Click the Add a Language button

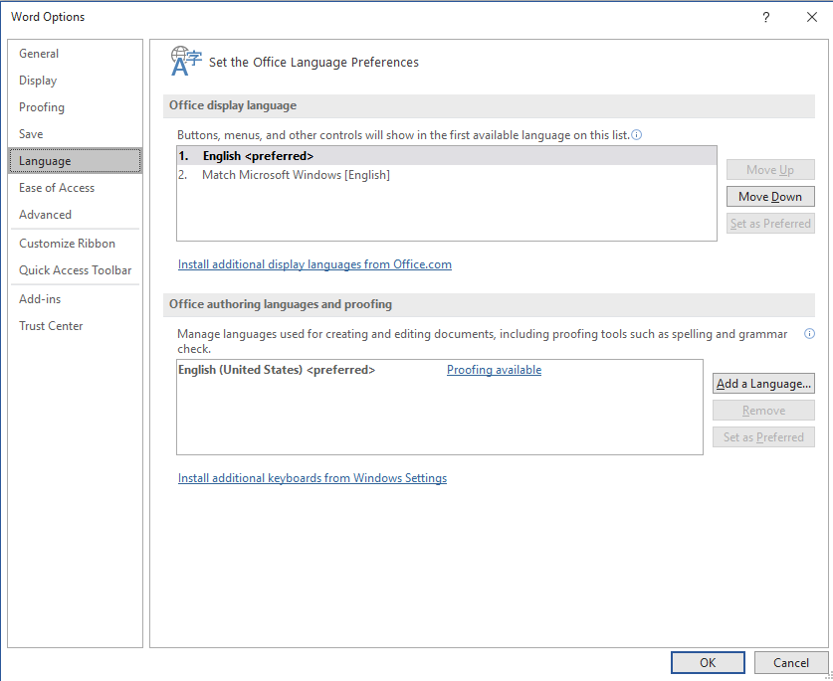coord(763,384)
